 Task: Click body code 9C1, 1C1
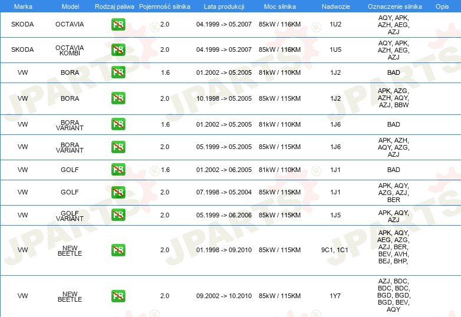coord(335,250)
